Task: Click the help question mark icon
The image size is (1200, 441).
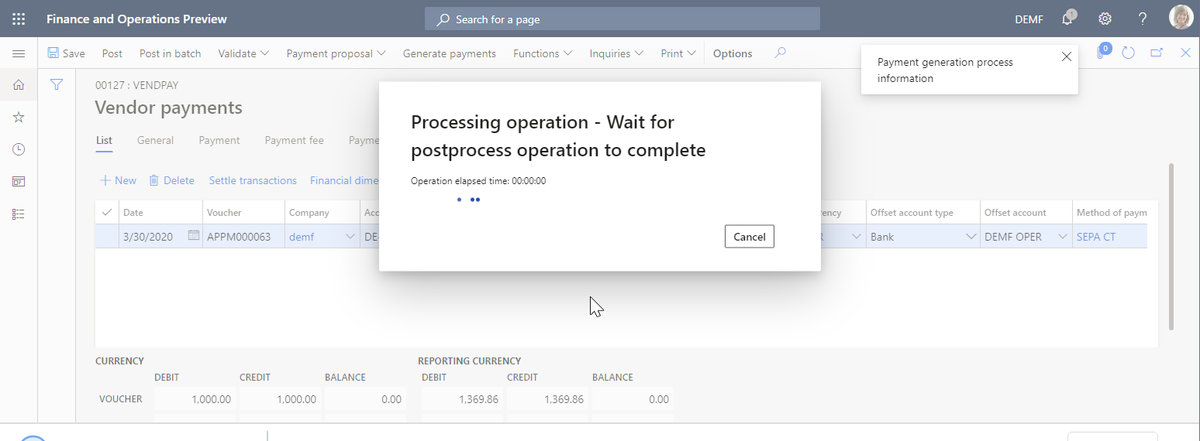Action: point(1143,19)
